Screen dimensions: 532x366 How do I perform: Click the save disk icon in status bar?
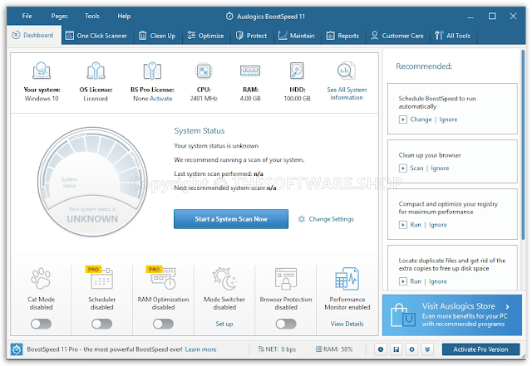tap(397, 349)
